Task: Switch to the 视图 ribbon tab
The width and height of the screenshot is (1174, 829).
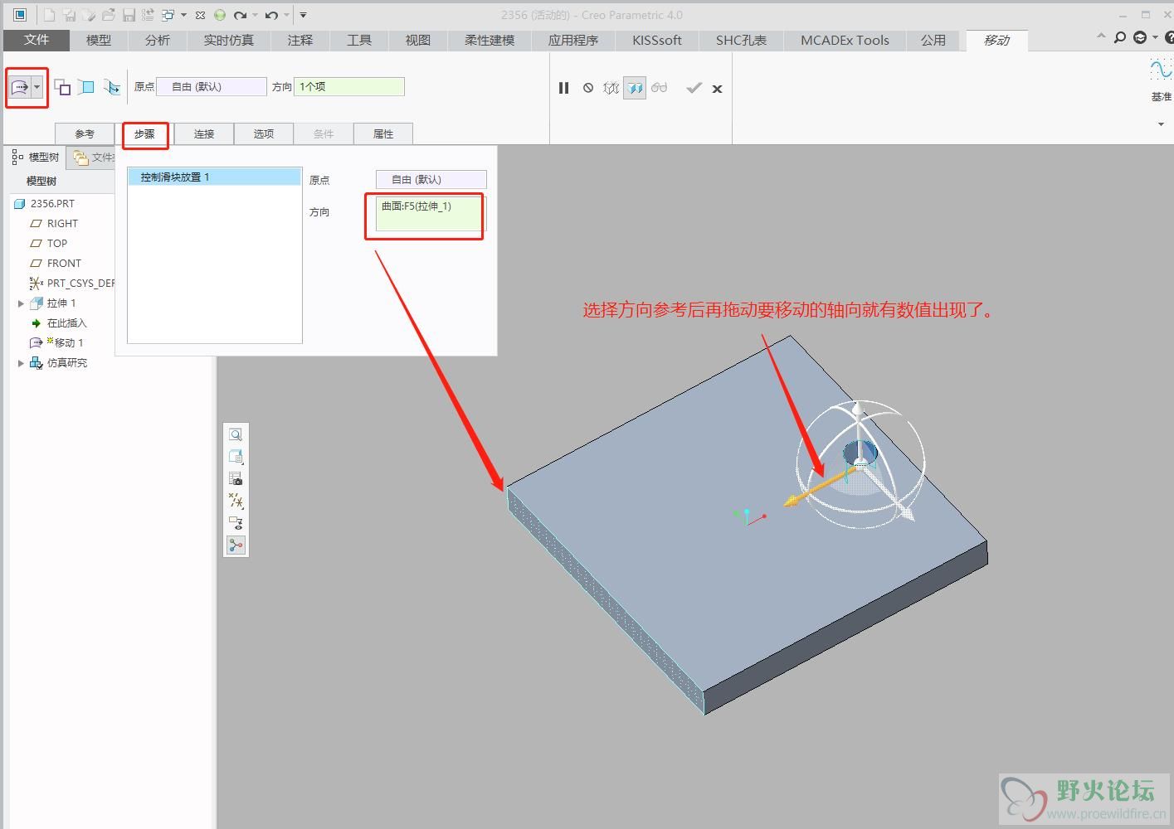Action: point(418,40)
